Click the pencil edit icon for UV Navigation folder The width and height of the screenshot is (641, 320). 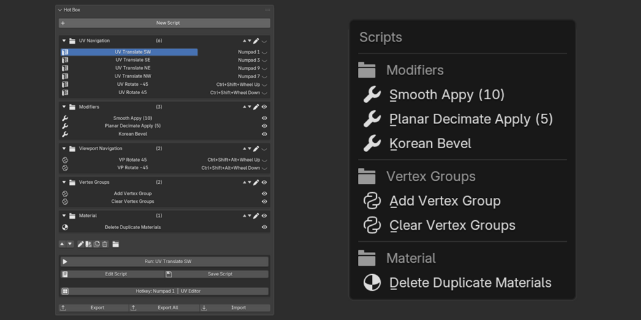256,41
